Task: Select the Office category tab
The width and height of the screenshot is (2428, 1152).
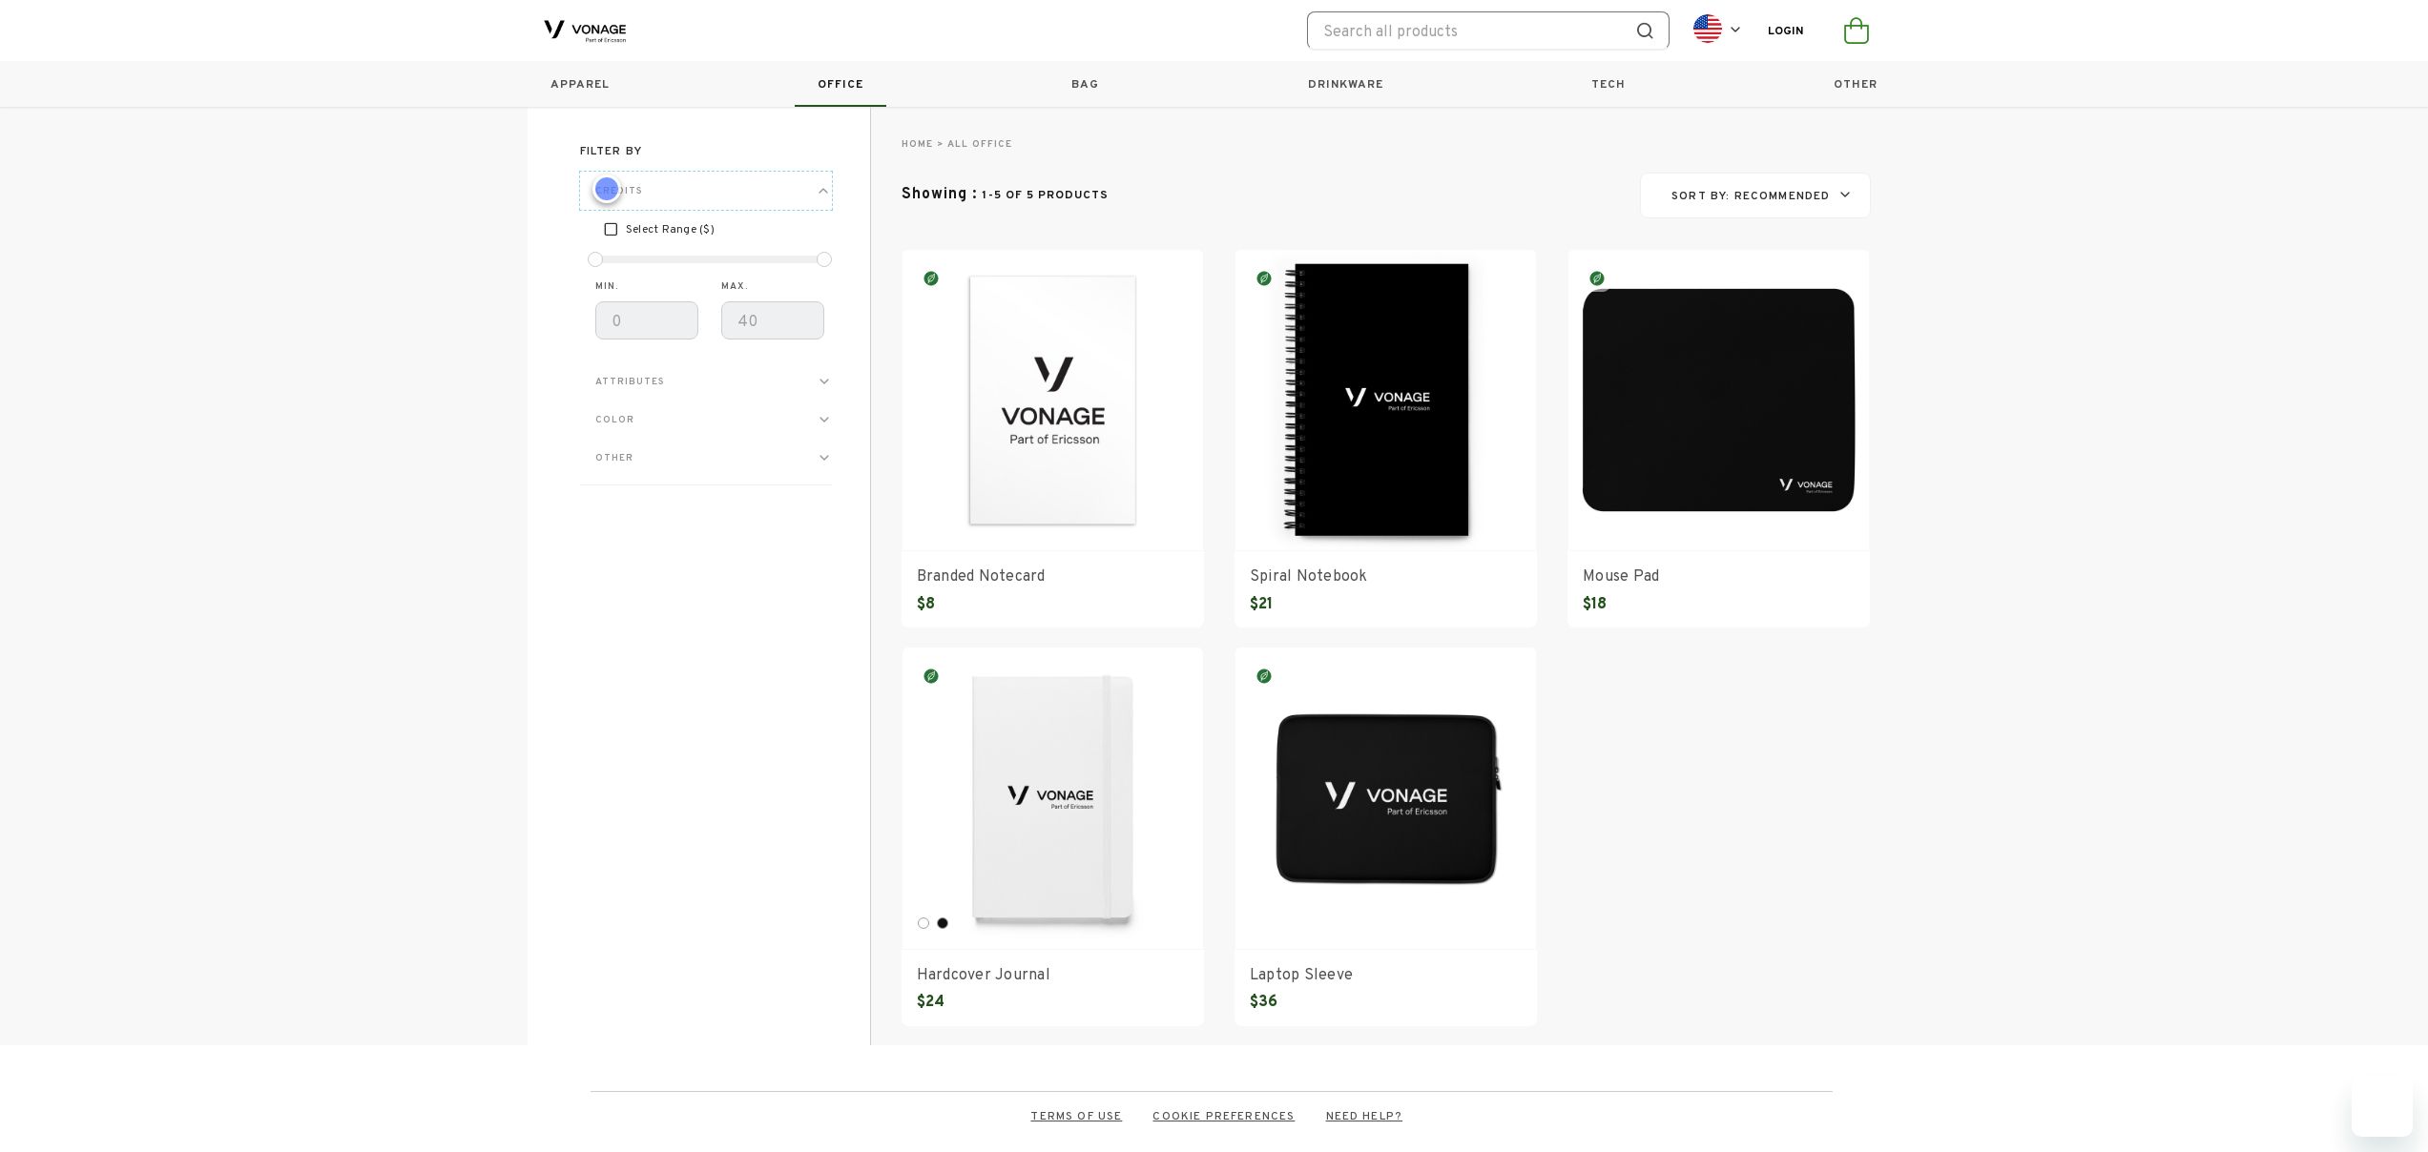Action: (840, 84)
